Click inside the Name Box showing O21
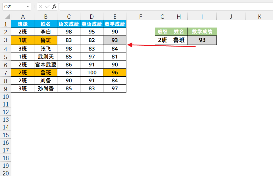Viewport: 273px width, 176px height. click(14, 7)
